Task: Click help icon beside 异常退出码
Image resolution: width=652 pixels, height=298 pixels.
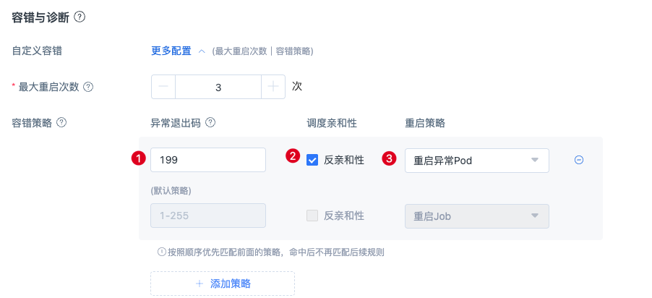Action: [x=210, y=123]
